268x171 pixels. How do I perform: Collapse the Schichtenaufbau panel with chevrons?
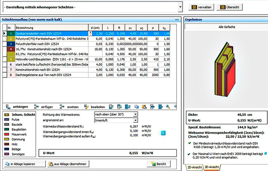pos(177,20)
